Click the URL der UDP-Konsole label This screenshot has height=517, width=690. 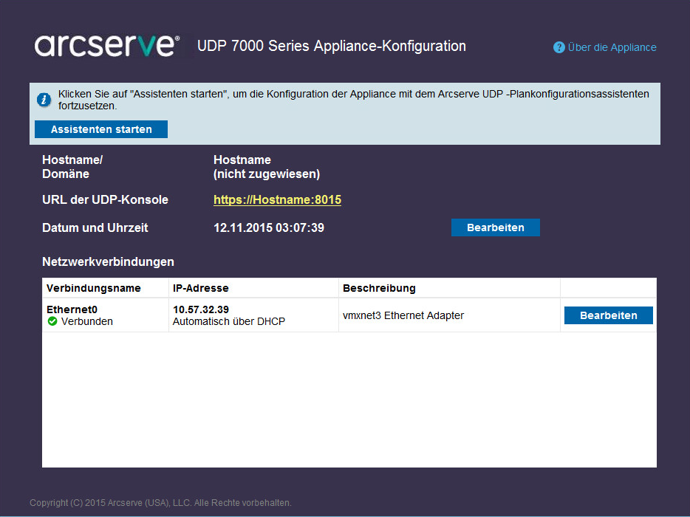point(105,199)
